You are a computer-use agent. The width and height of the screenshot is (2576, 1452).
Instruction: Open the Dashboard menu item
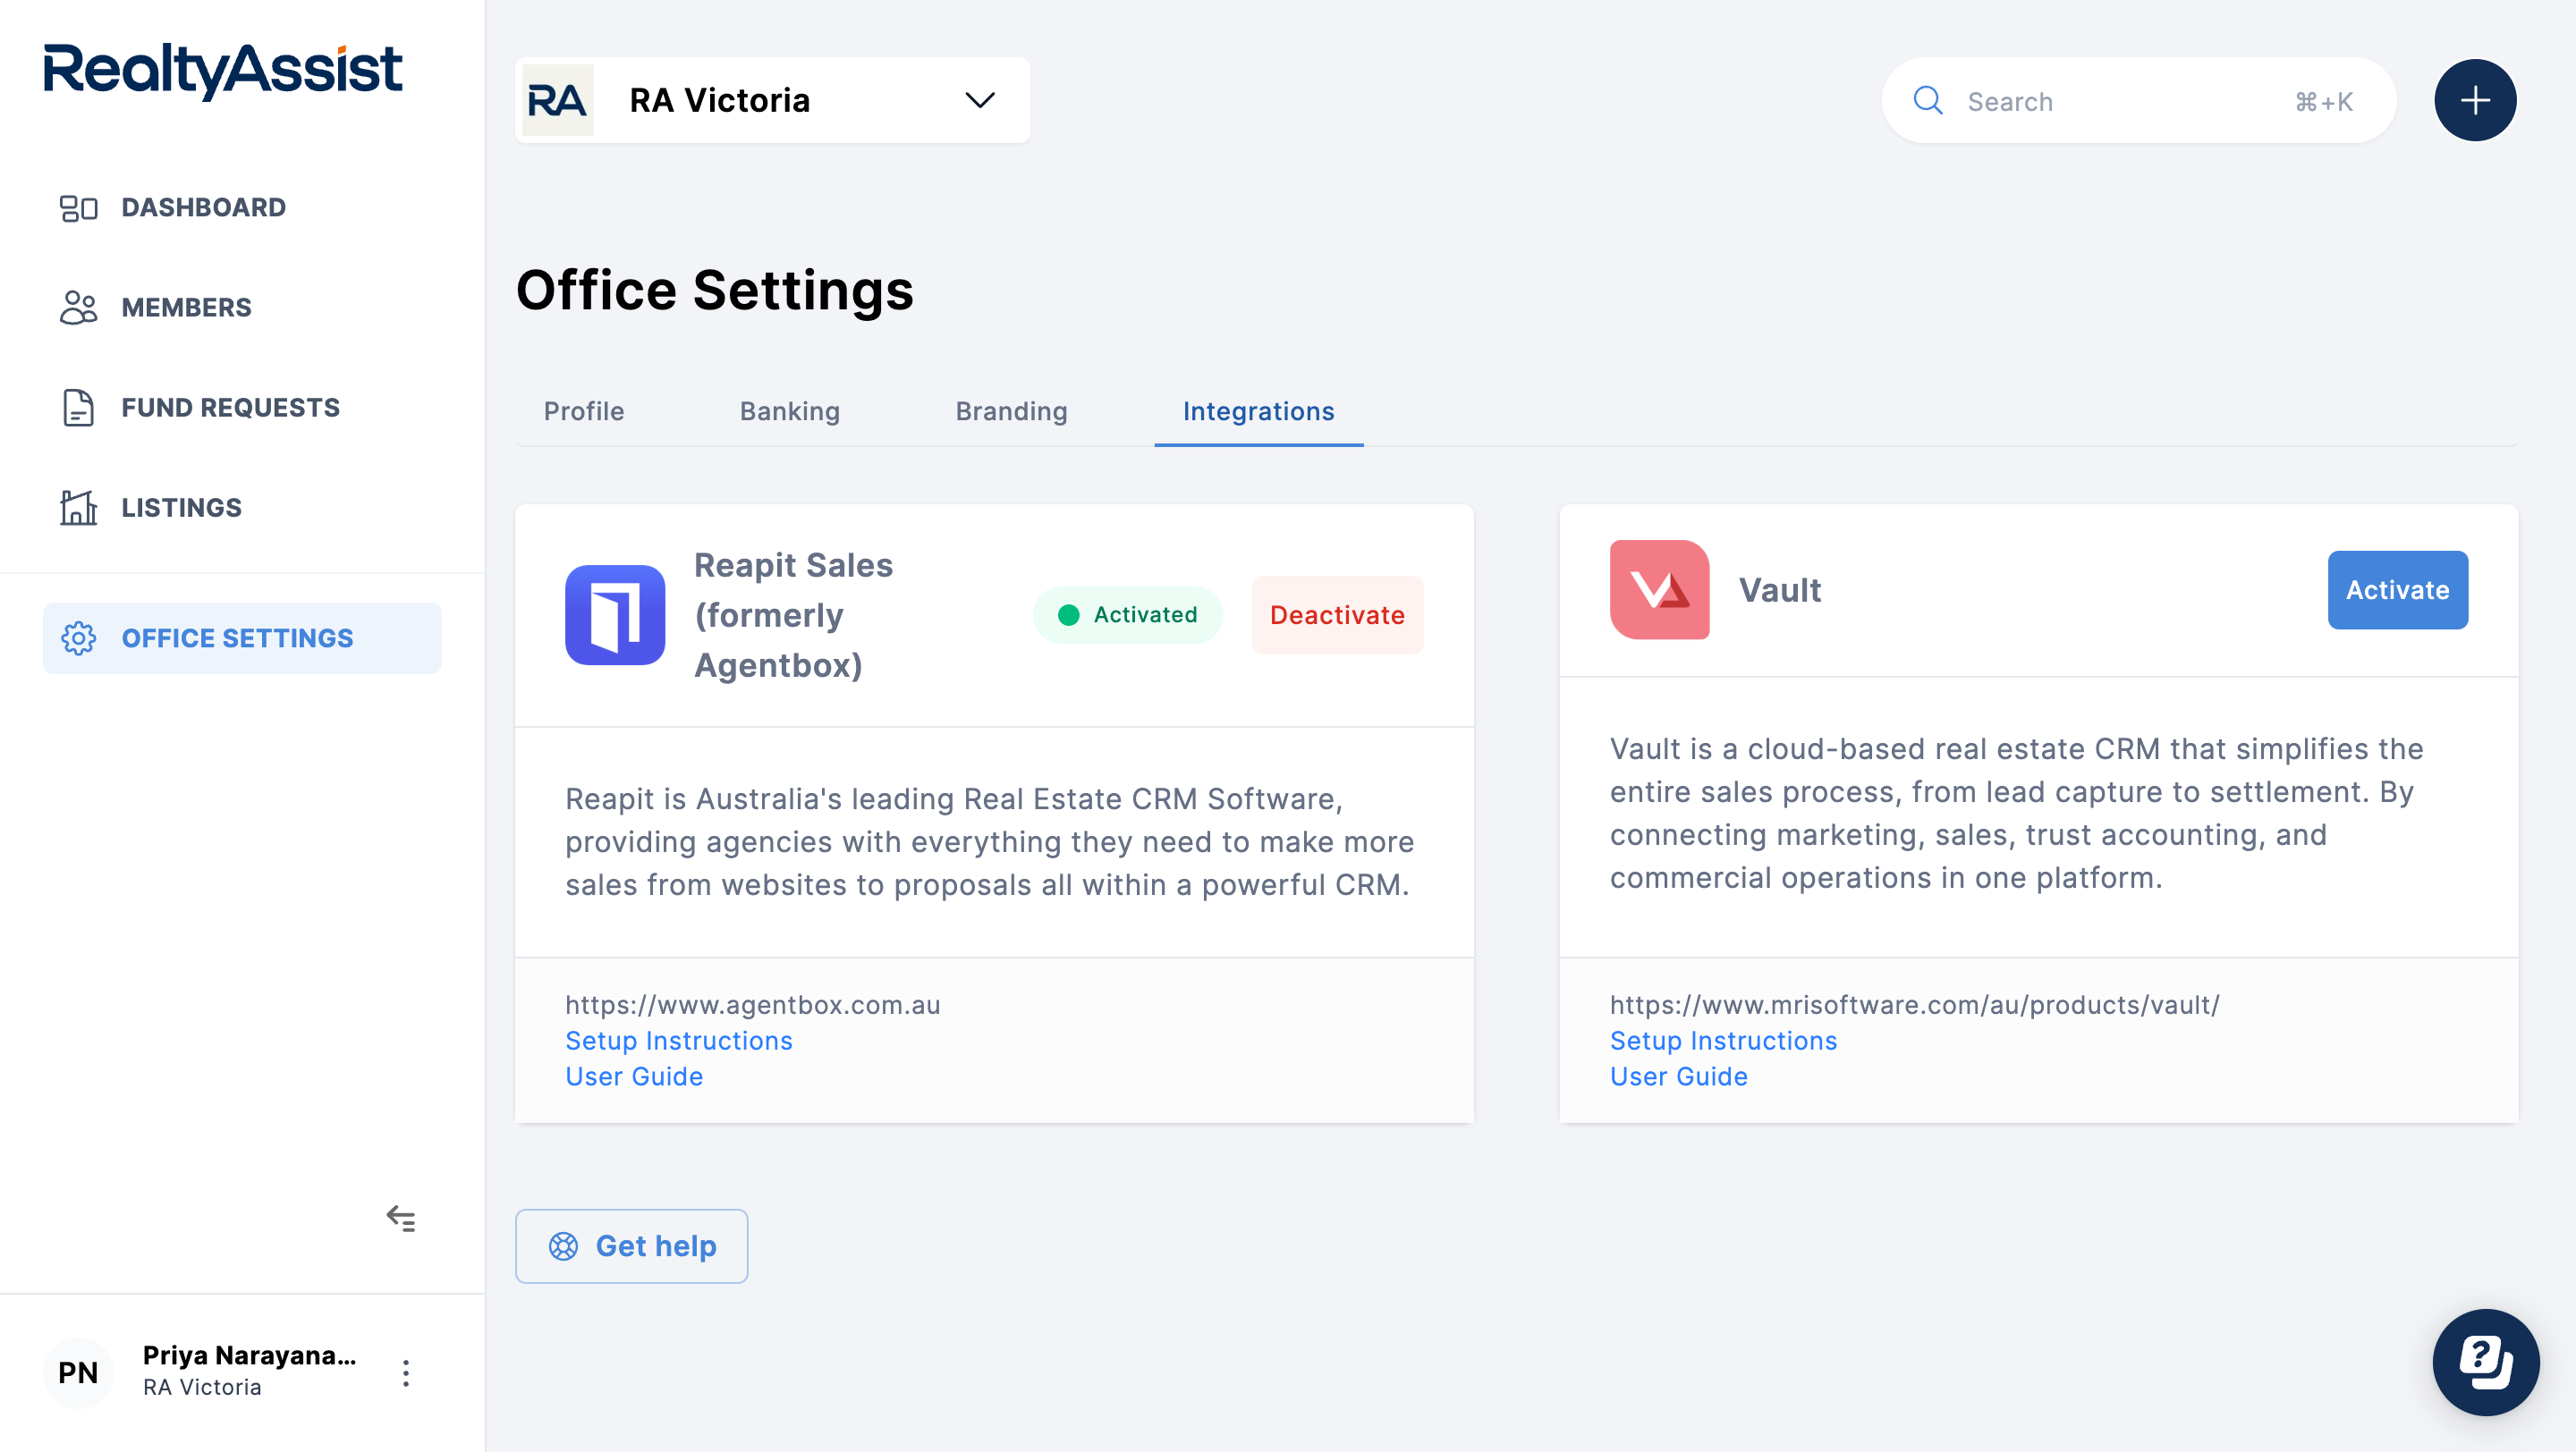[242, 207]
